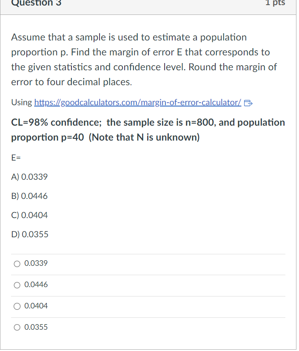The image size is (299, 351).
Task: Click the answer choice labeled B) 0.0446
Action: 30,196
